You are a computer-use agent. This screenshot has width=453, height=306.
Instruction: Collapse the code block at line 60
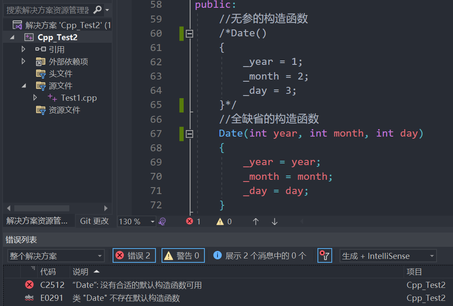click(x=190, y=34)
